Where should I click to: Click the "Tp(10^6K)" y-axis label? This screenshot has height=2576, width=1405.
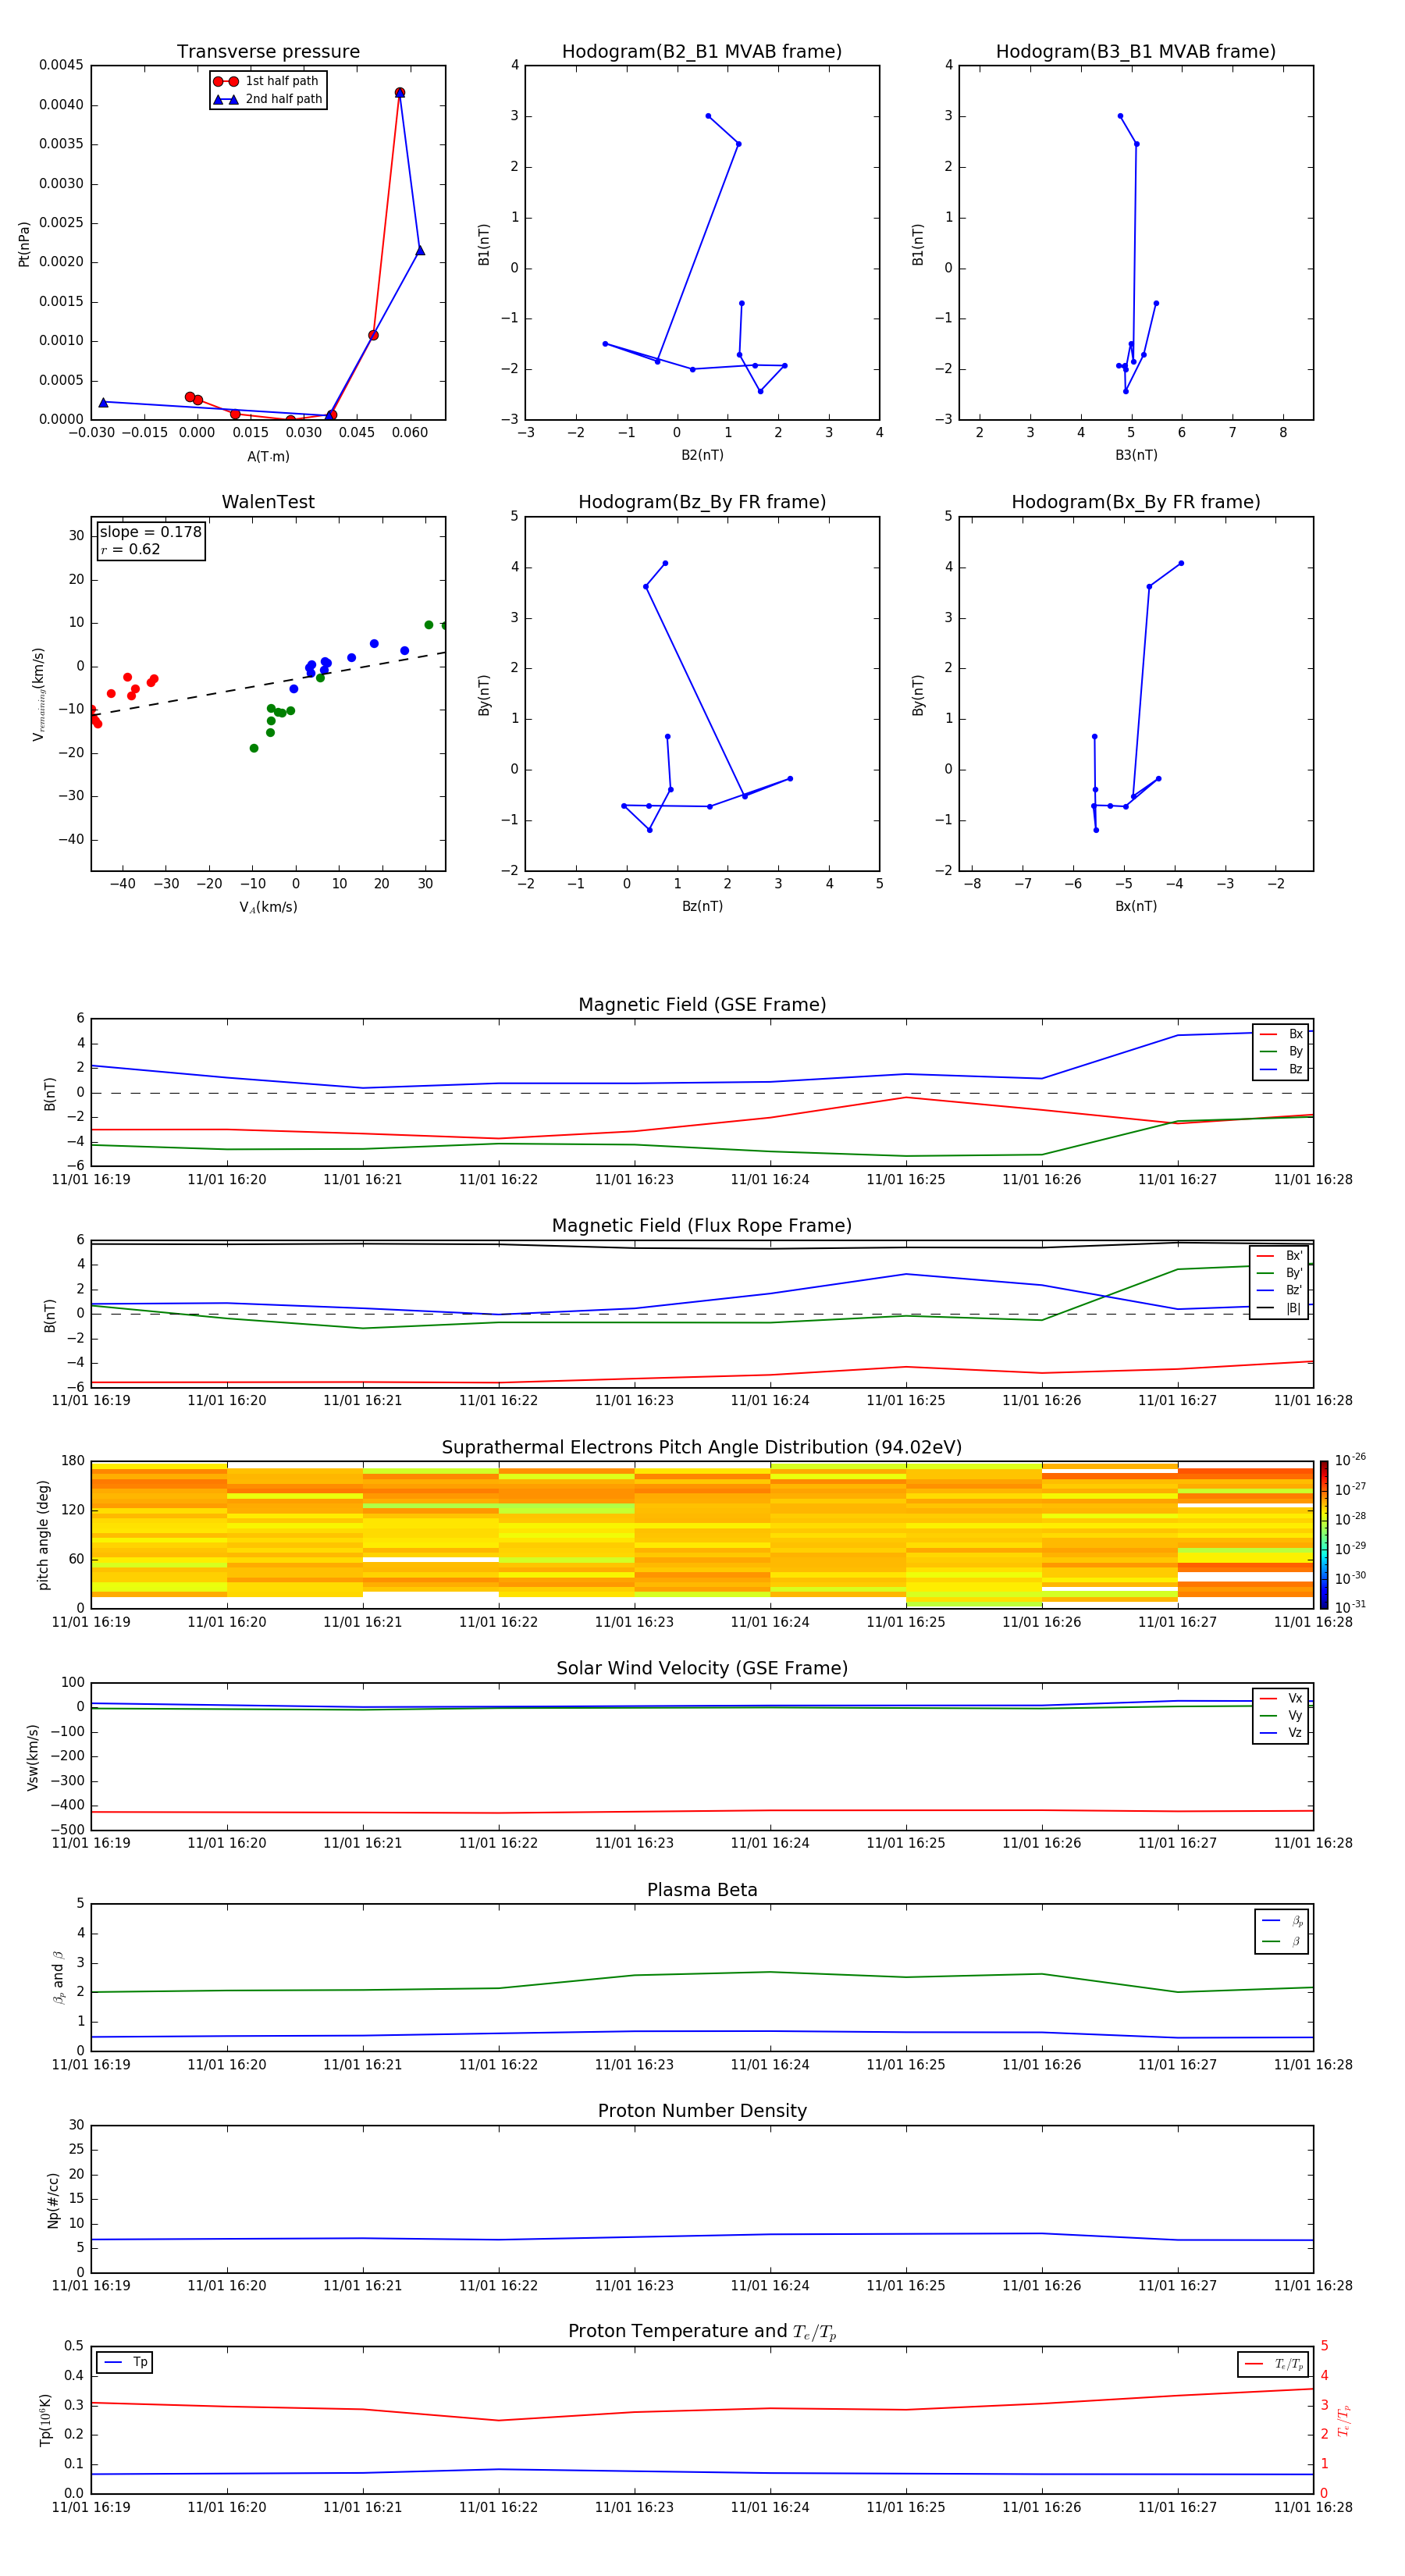coord(45,2421)
